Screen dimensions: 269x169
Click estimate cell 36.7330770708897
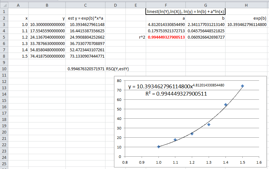click(85, 43)
